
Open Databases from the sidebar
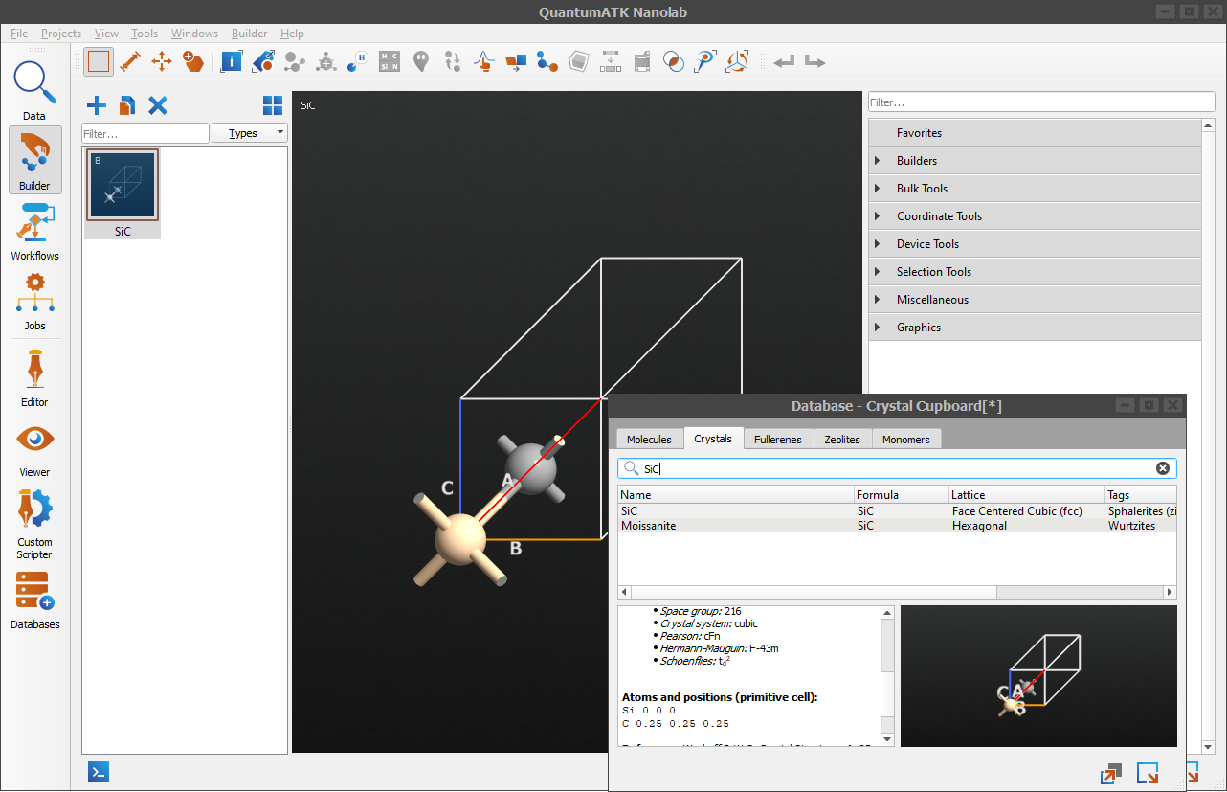pos(34,599)
